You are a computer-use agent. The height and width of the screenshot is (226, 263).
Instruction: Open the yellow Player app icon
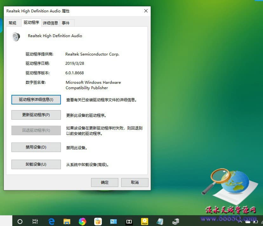click(145, 222)
